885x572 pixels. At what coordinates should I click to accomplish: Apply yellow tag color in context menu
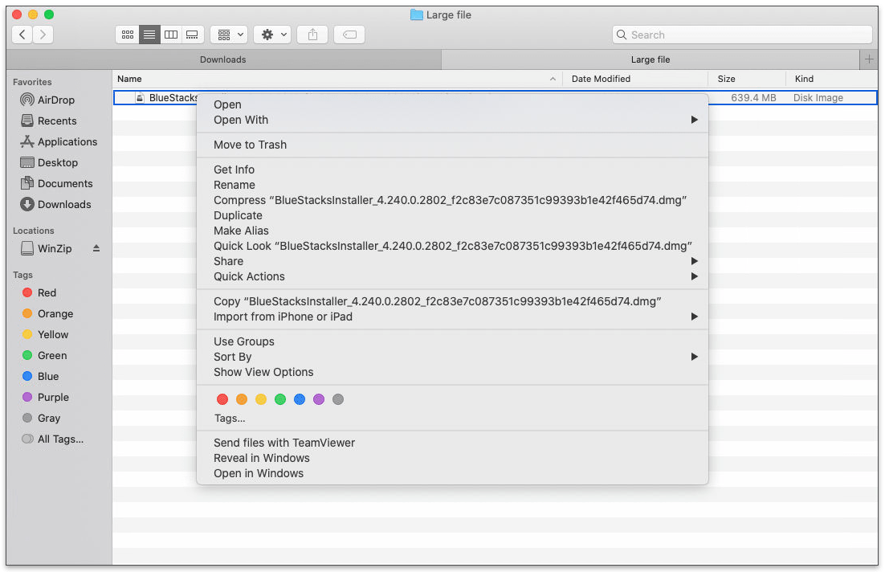[261, 399]
